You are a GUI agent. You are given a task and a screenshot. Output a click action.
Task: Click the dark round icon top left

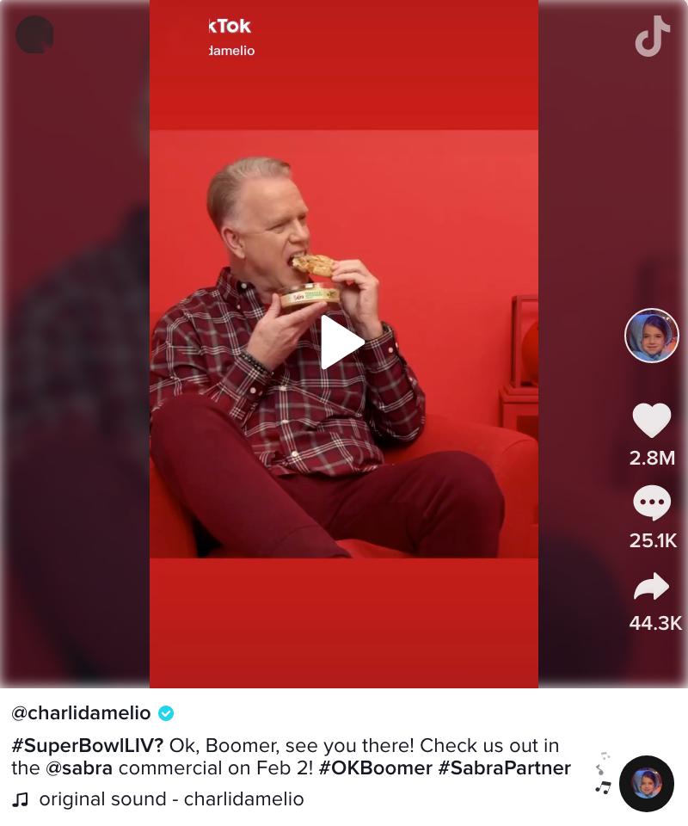click(x=34, y=34)
